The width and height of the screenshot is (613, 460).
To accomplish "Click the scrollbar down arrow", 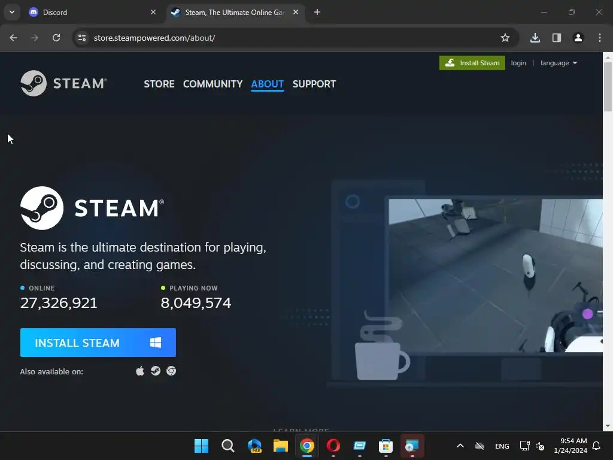I will pos(608,426).
